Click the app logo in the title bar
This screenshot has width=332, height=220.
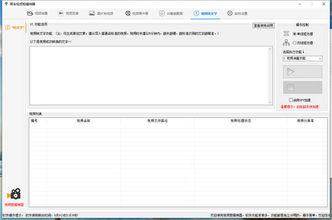[6, 4]
